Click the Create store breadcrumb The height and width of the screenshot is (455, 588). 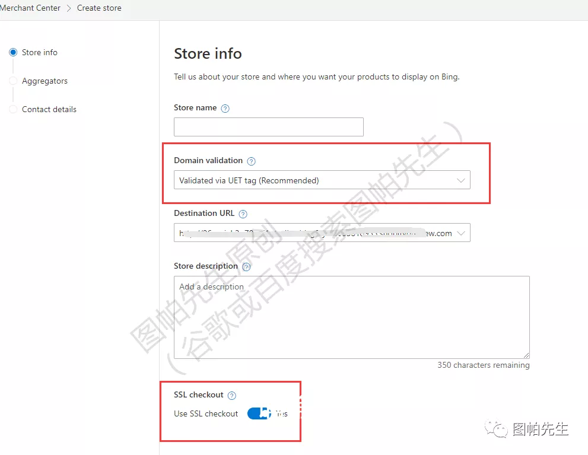pos(99,8)
